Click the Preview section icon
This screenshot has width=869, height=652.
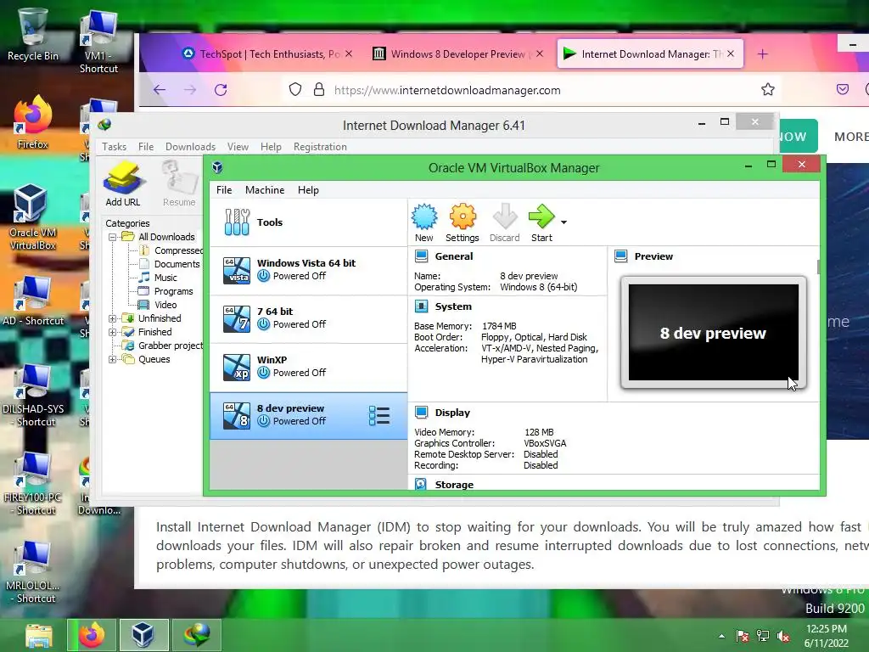tap(620, 256)
